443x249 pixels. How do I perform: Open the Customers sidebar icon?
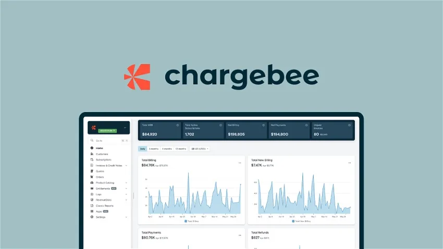(x=92, y=154)
